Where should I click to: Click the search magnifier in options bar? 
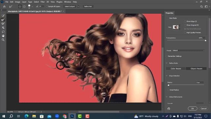coord(201,7)
